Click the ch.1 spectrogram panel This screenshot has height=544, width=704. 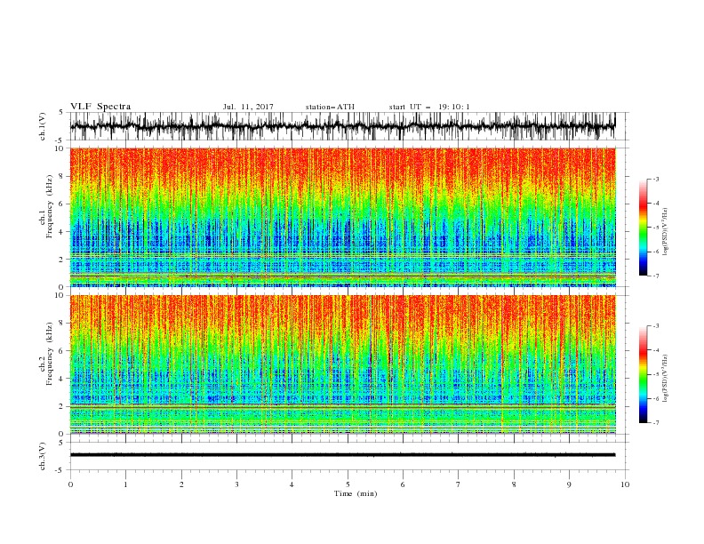(x=342, y=217)
